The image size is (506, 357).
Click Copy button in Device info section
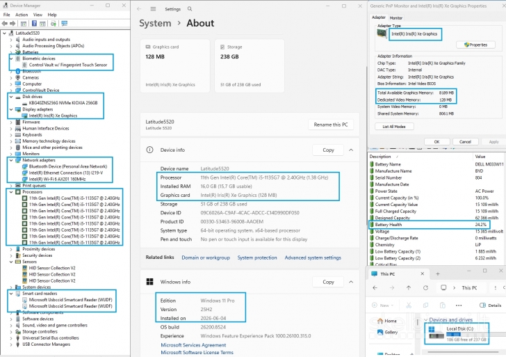click(328, 150)
